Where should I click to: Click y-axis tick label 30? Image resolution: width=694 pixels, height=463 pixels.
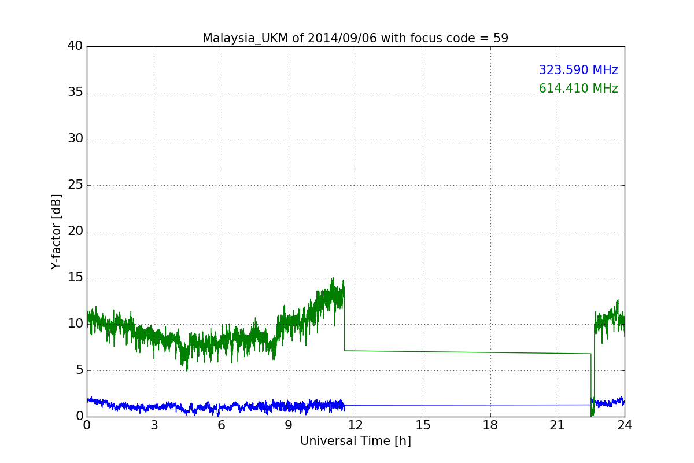point(75,139)
